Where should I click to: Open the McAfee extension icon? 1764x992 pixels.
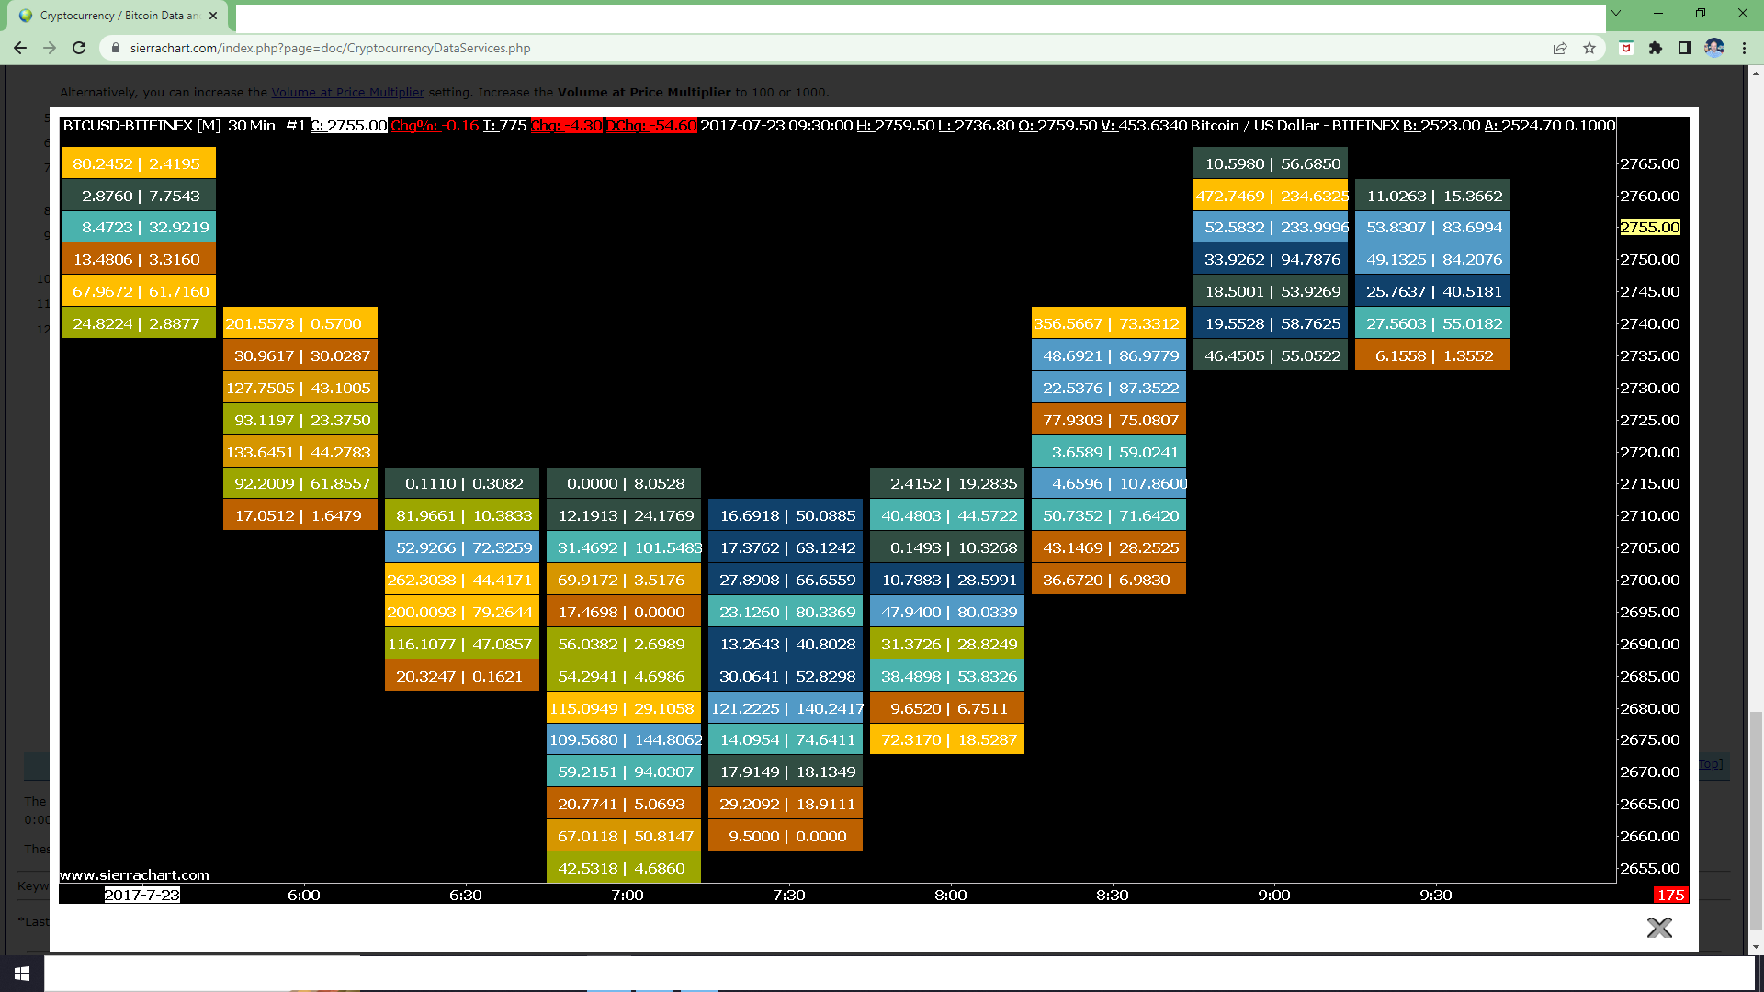pos(1625,48)
